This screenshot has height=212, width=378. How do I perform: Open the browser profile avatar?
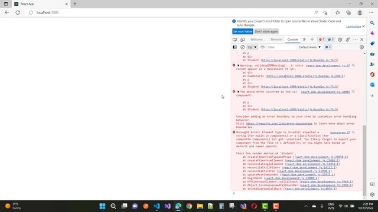click(360, 12)
